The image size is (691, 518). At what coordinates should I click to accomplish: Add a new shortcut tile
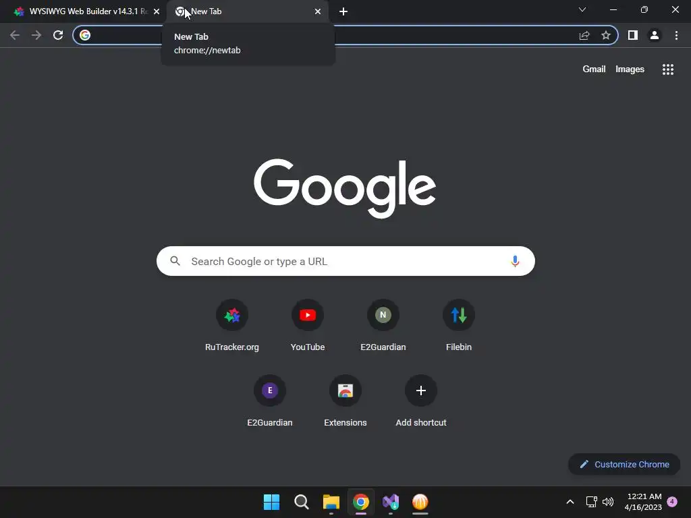(x=421, y=401)
